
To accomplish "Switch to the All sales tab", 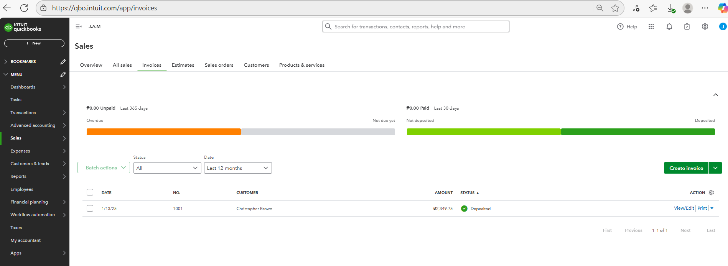I will tap(122, 65).
